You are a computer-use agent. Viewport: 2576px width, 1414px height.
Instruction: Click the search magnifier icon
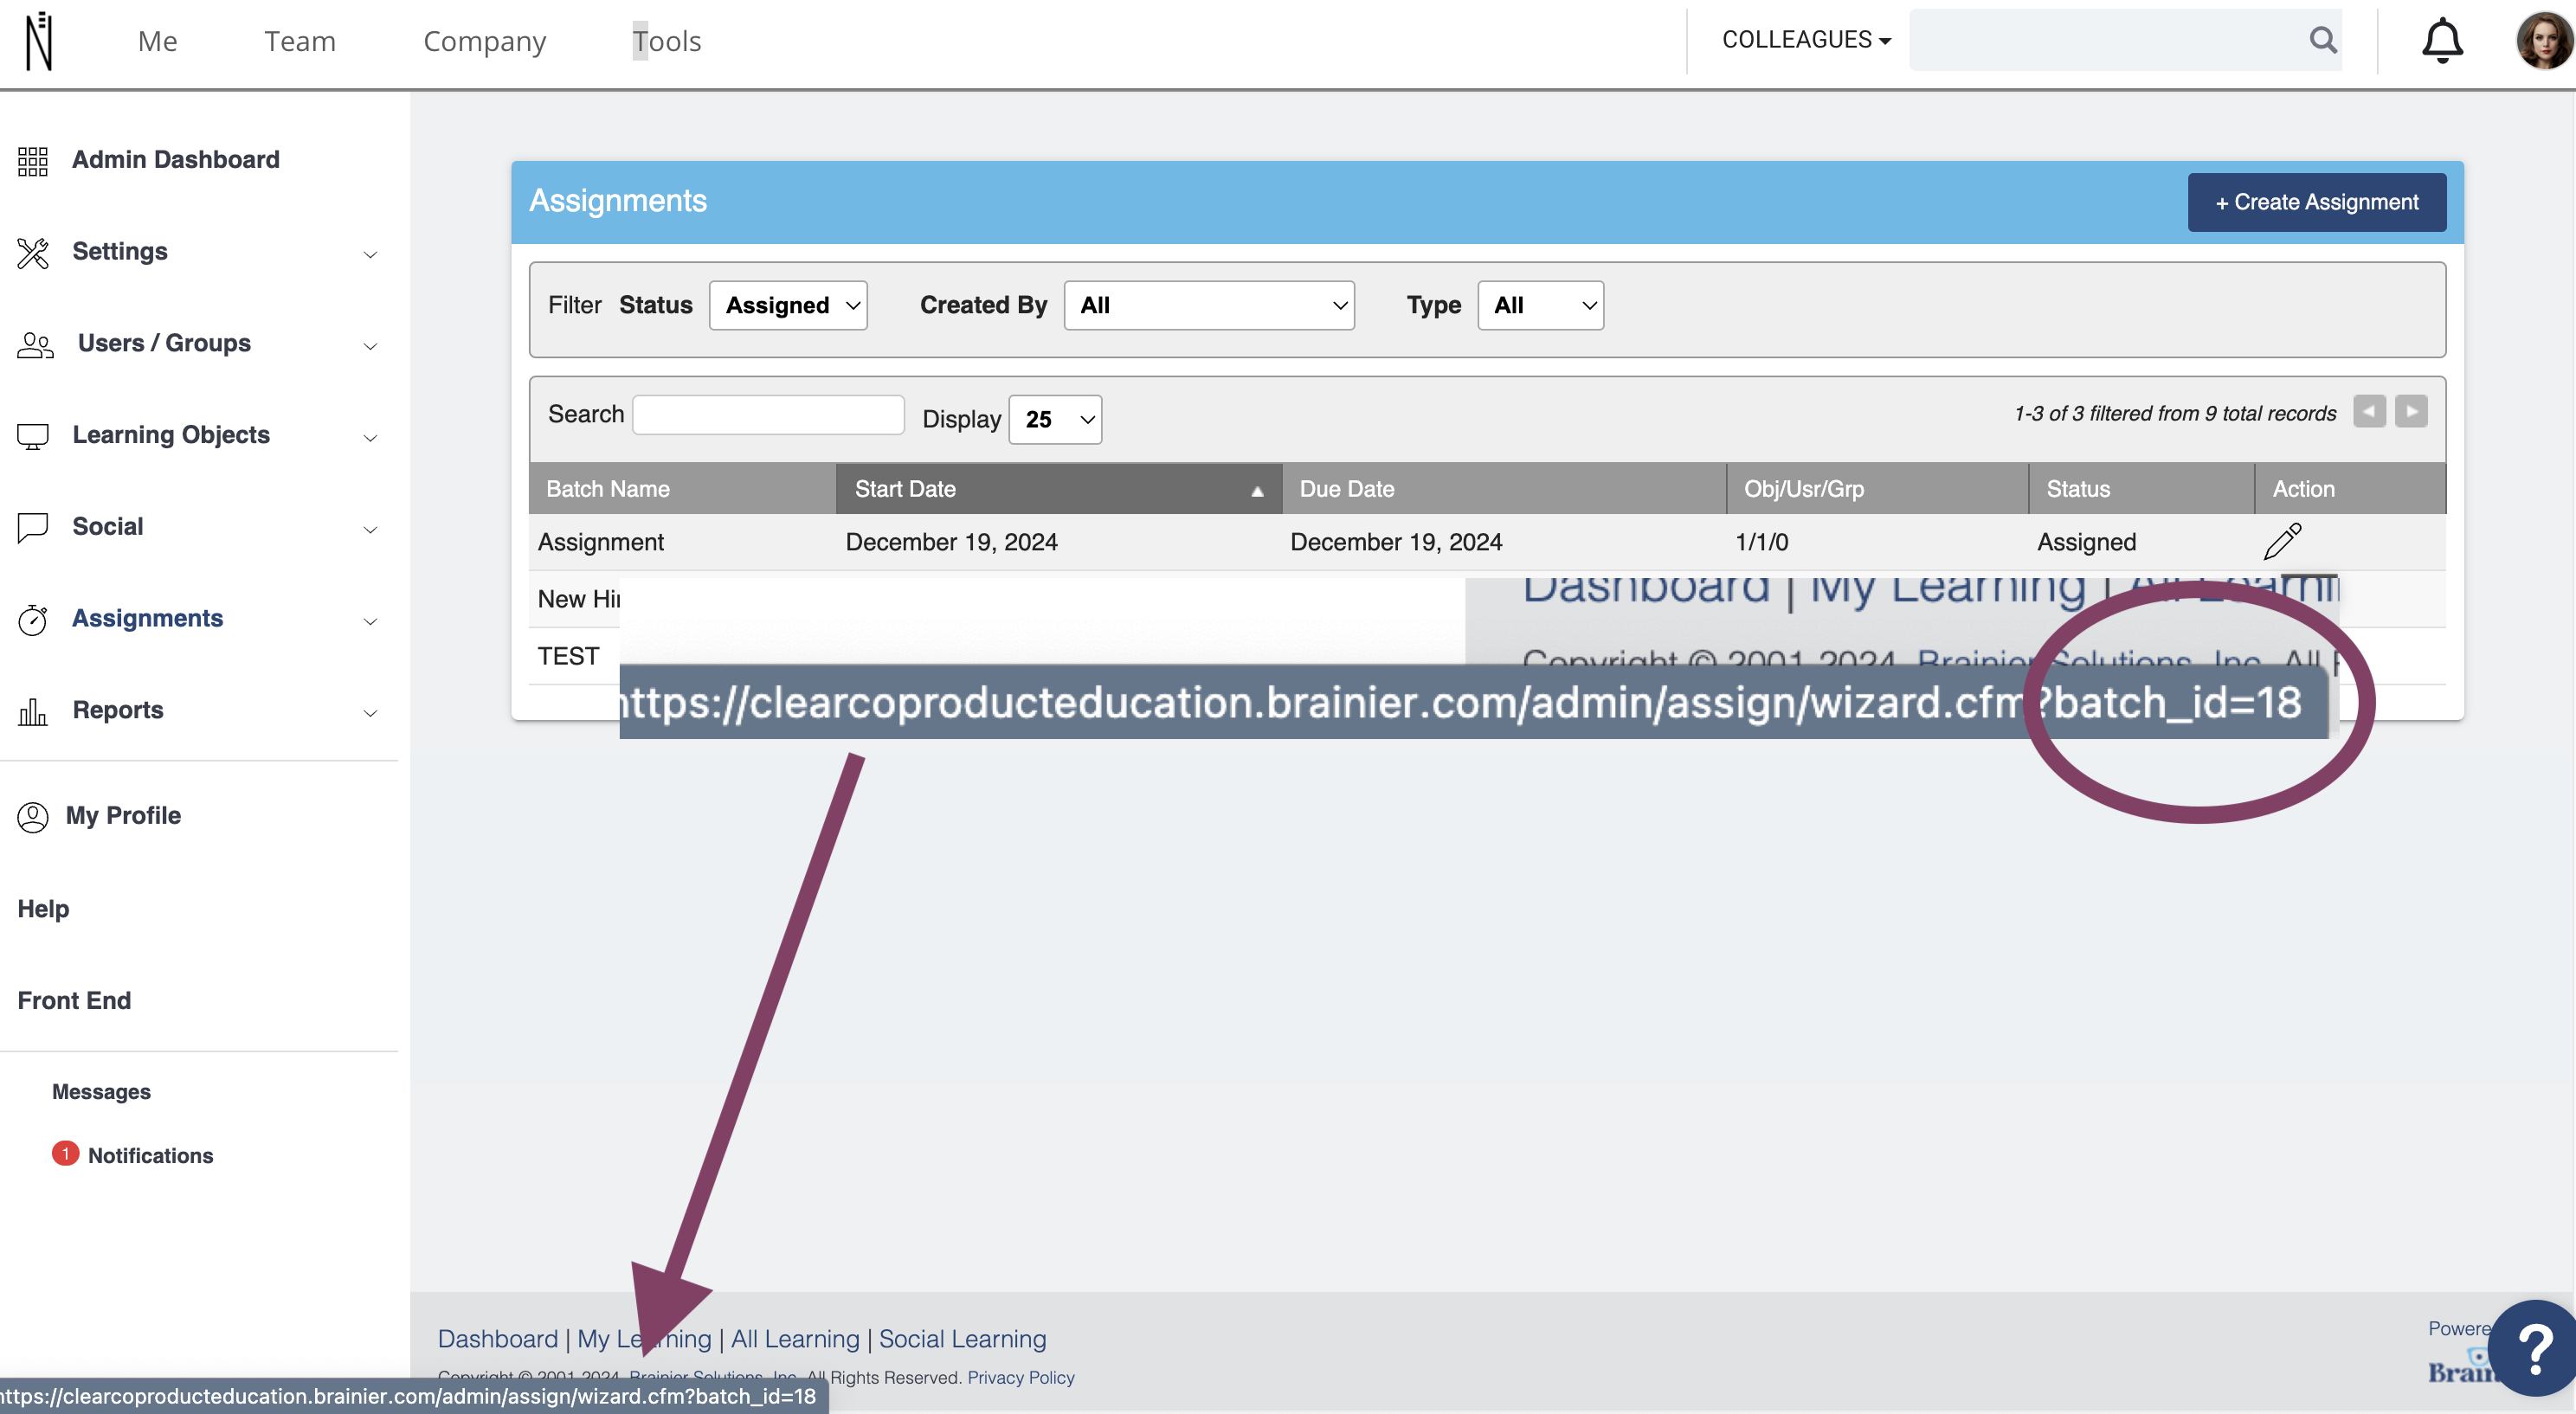coord(2323,40)
